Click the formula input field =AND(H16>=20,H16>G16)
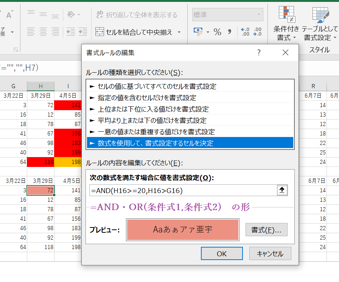Screen dimensions: 339x282 tap(183, 190)
